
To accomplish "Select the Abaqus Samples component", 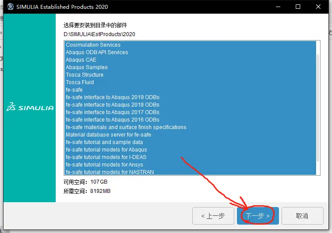I will 190,67.
